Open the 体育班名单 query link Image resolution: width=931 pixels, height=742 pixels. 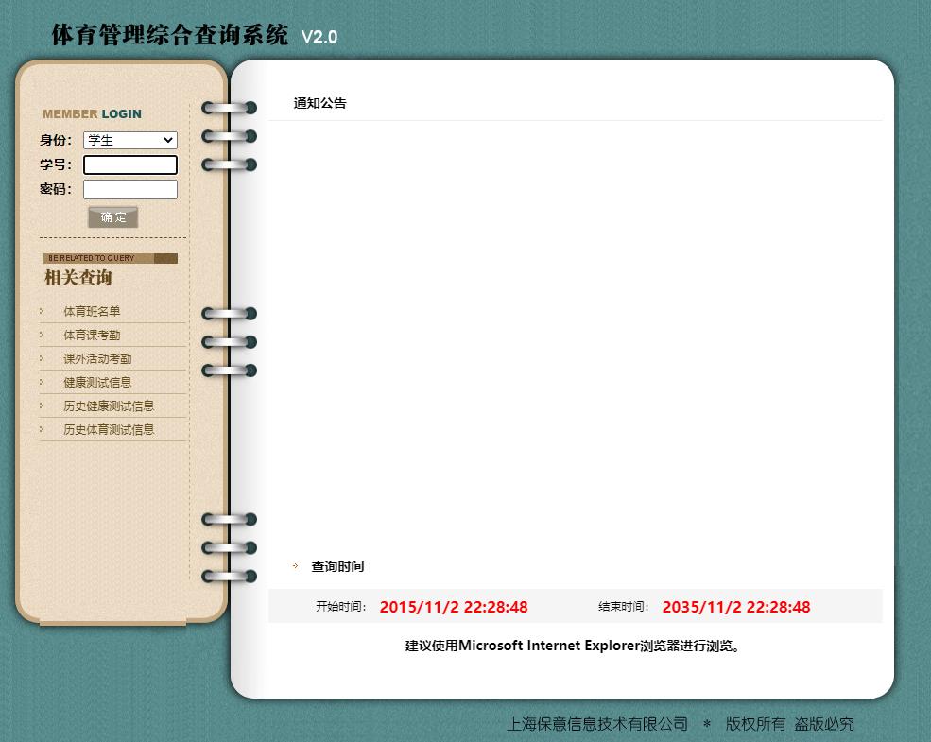[92, 311]
